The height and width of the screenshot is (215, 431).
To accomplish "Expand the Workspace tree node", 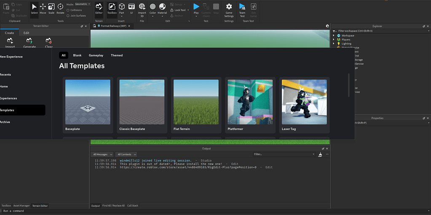I will (x=334, y=36).
